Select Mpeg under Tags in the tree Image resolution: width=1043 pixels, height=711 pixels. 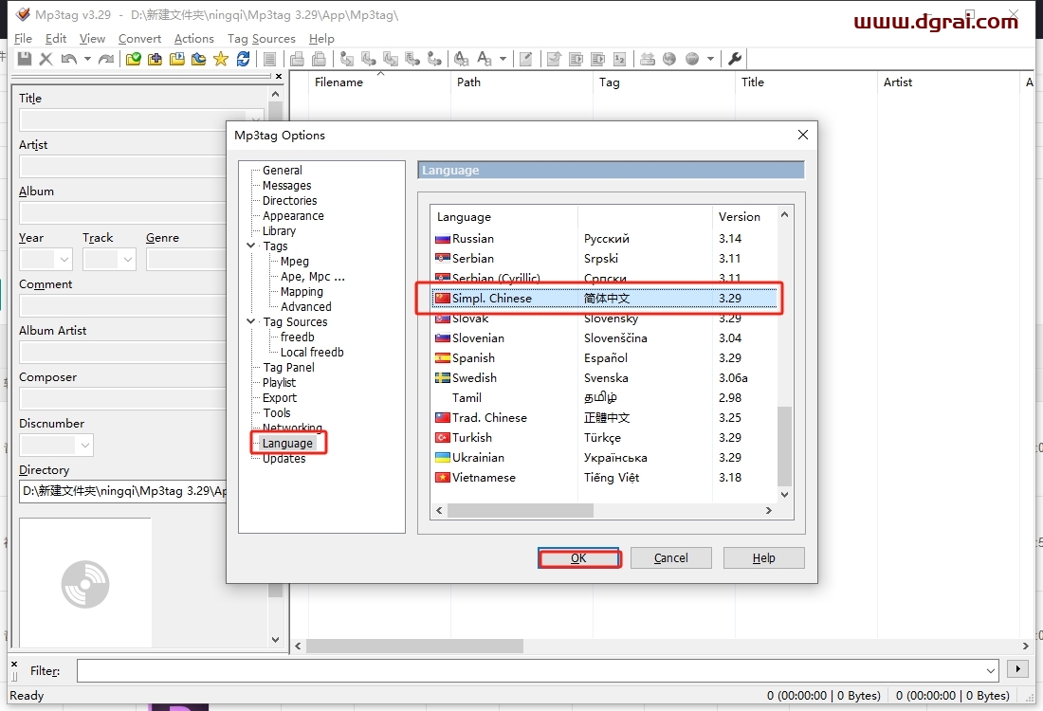tap(295, 261)
